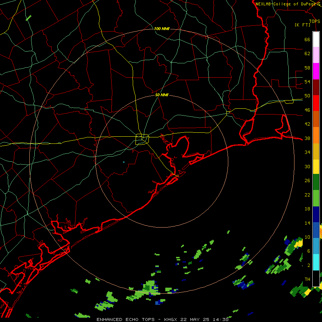Click legend value 6

pos(308,251)
